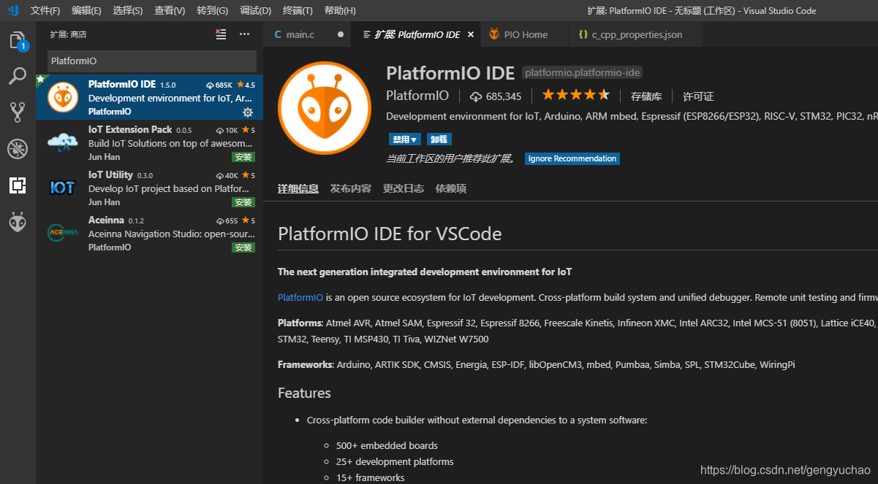Viewport: 878px width, 484px height.
Task: Select the 详细信息 details tab
Action: pyautogui.click(x=298, y=188)
